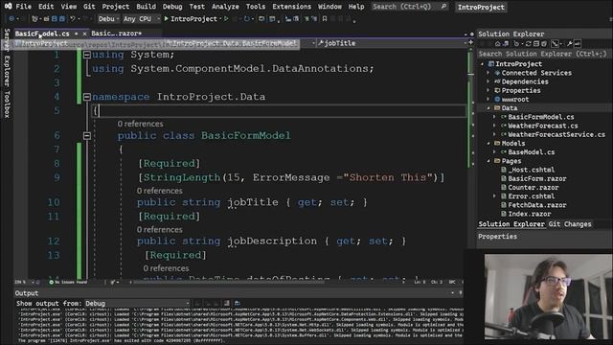Open the Analyze menu
This screenshot has width=613, height=345.
pos(225,7)
